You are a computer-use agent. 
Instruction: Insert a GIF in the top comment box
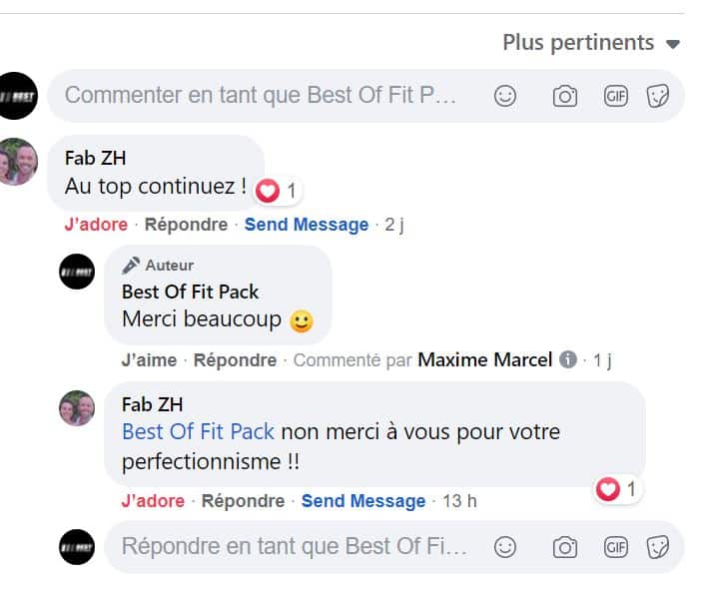click(x=616, y=96)
